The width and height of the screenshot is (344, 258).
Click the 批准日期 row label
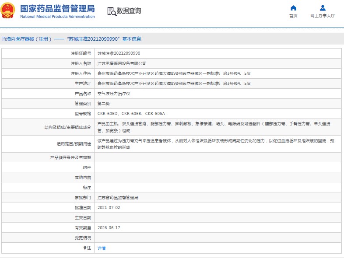pos(83,208)
